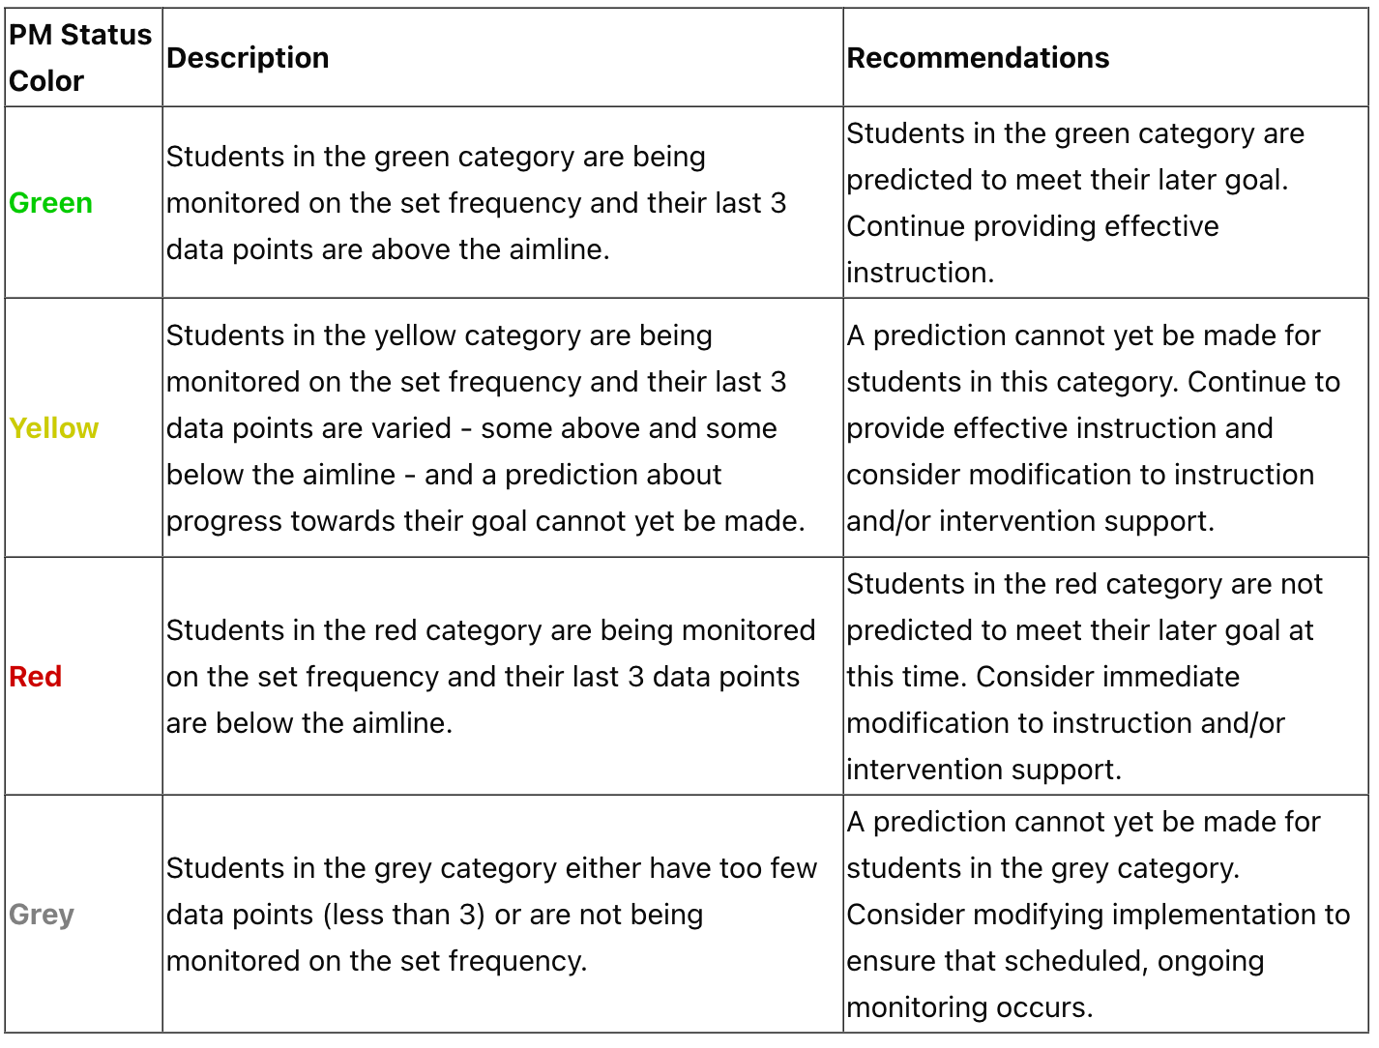Click the yellow category recommendation text

coord(1094,428)
